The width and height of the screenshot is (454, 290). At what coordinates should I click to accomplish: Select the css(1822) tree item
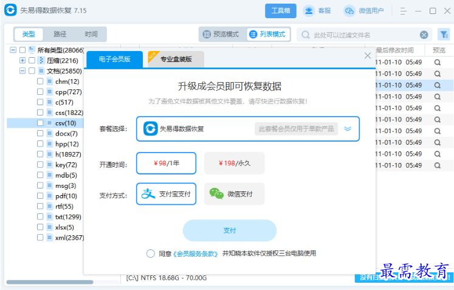[69, 112]
